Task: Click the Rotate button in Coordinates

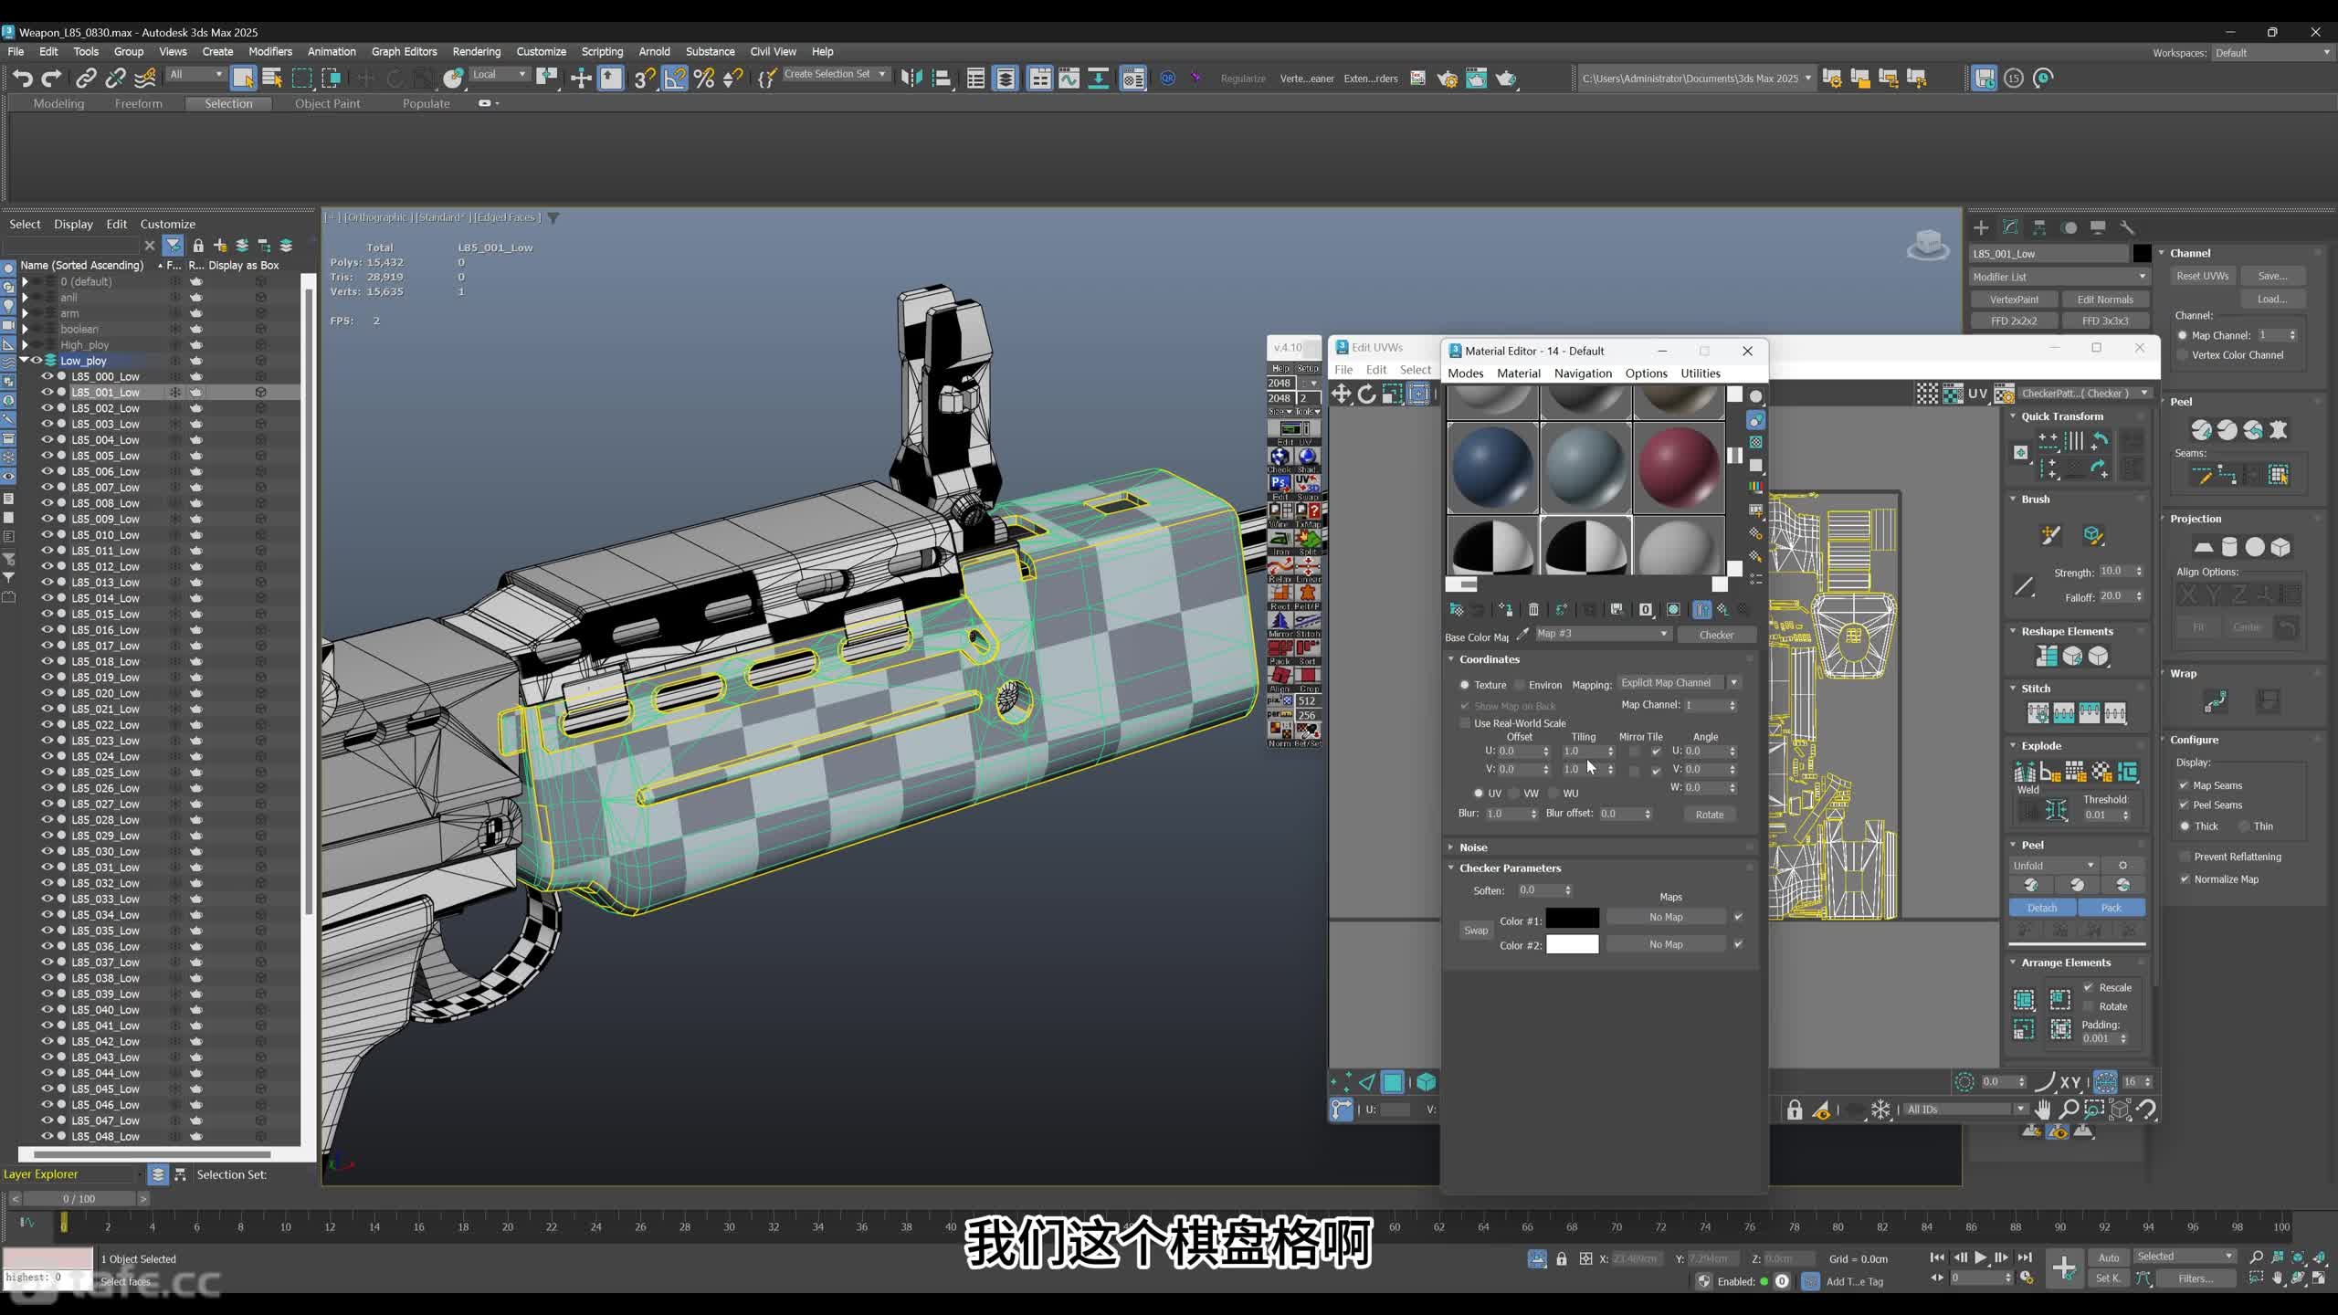Action: pos(1710,815)
